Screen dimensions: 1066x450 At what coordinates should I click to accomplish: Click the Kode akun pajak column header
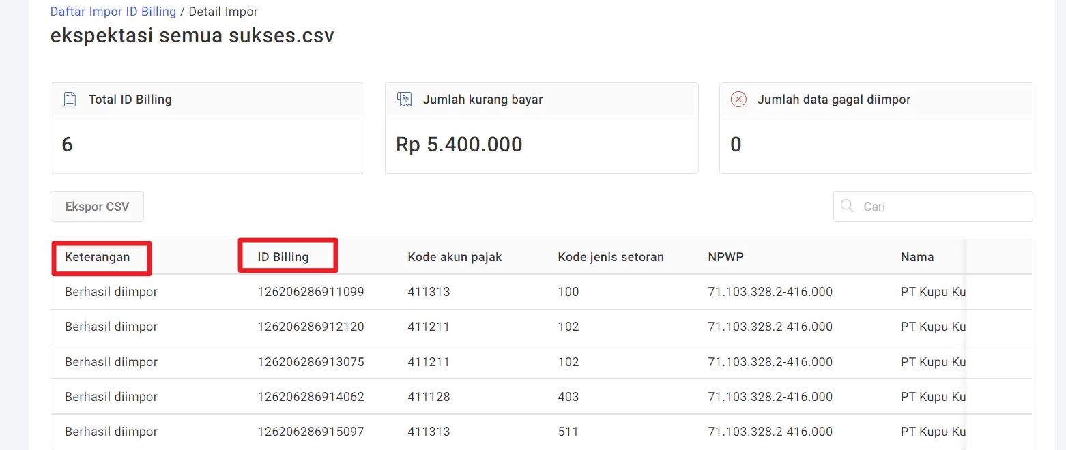455,257
